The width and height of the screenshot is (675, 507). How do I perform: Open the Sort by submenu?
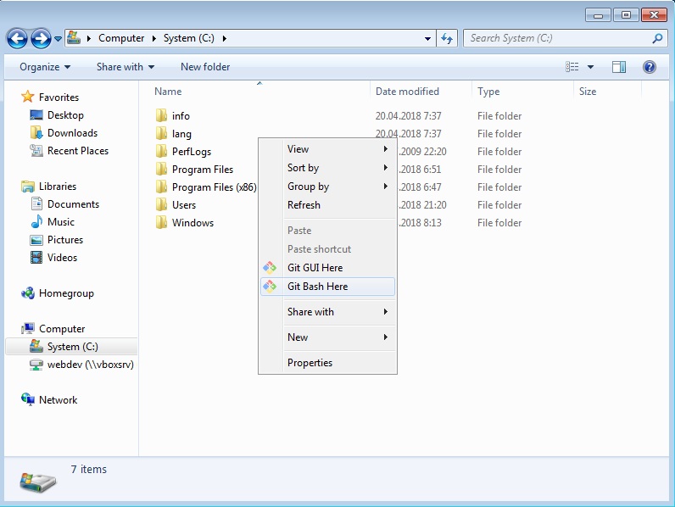327,167
